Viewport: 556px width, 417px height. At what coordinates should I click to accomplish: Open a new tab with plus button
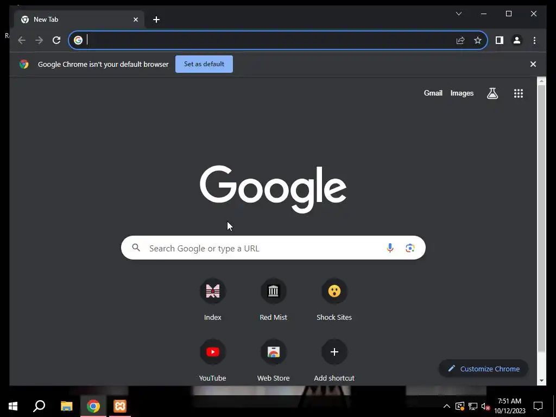pos(156,20)
